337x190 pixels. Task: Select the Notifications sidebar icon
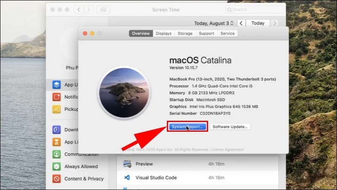pos(56,97)
